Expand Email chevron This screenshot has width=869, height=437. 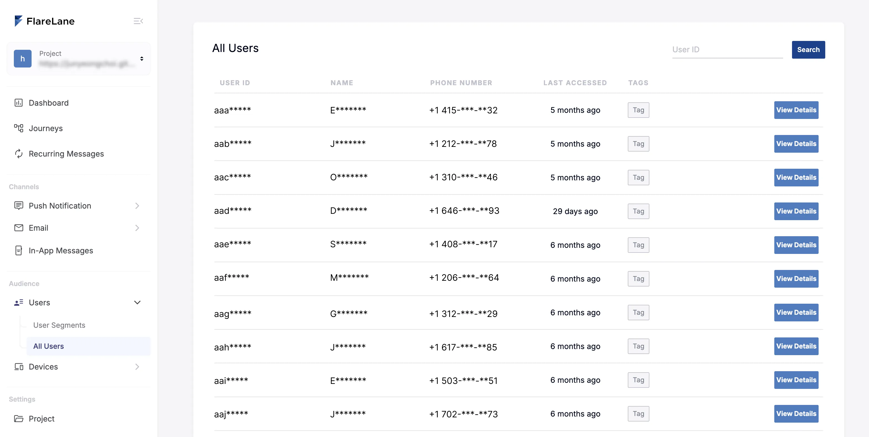(x=137, y=228)
